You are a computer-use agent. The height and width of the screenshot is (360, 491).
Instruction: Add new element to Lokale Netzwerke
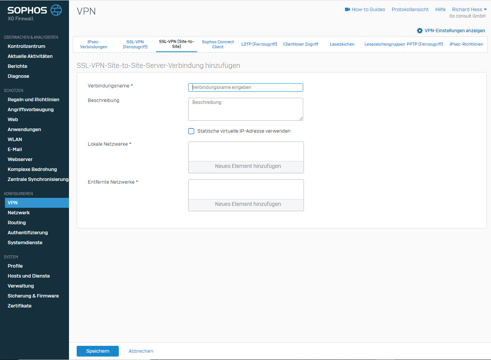(248, 166)
